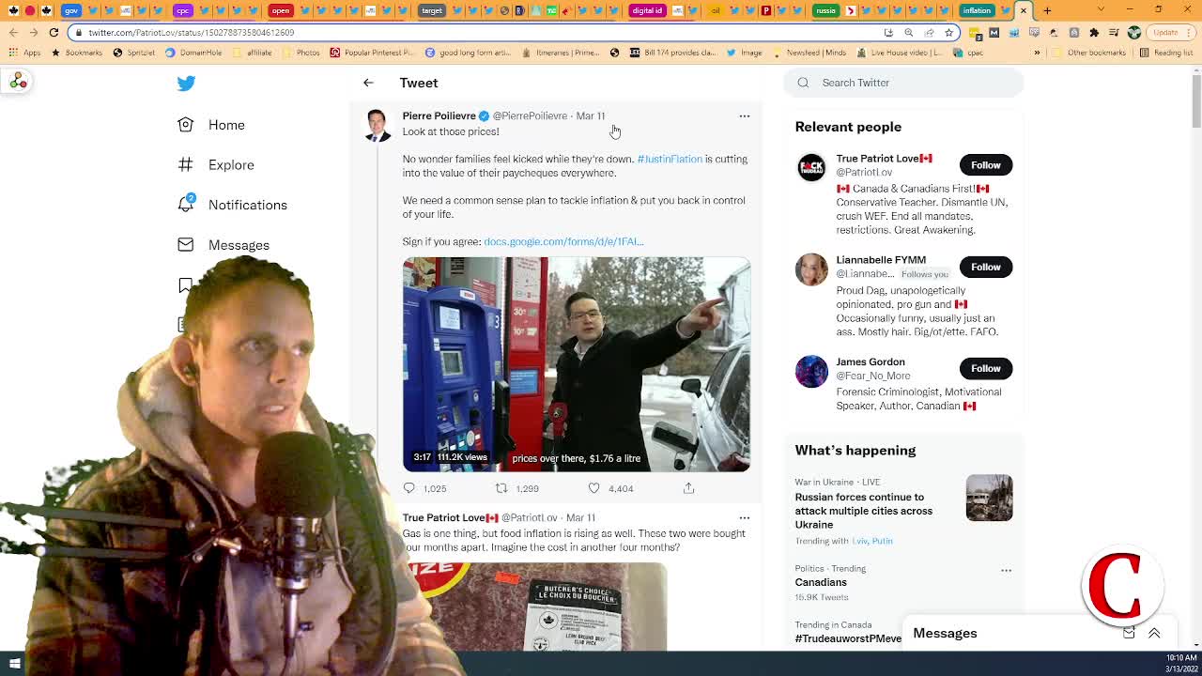Viewport: 1202px width, 676px height.
Task: Switch to the 'gov' tab group
Action: (71, 10)
